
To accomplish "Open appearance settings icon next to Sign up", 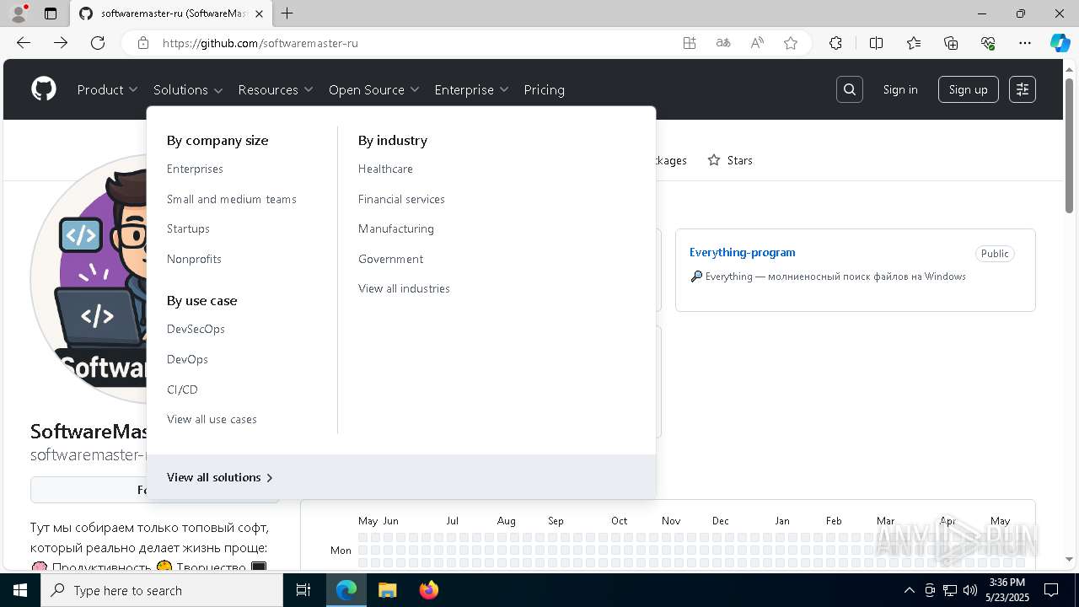I will click(x=1023, y=89).
